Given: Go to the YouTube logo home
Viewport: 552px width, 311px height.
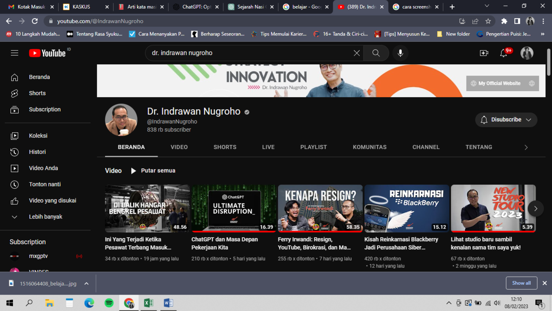Looking at the screenshot, I should 47,53.
